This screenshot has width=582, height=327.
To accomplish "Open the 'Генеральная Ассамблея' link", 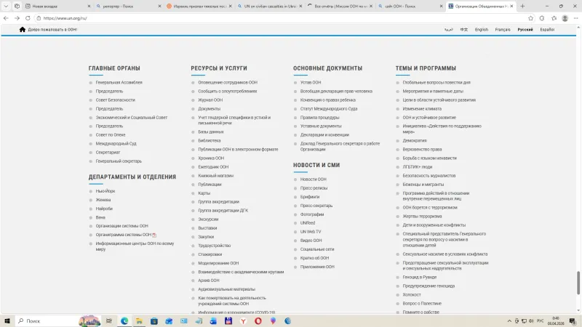I will [119, 83].
